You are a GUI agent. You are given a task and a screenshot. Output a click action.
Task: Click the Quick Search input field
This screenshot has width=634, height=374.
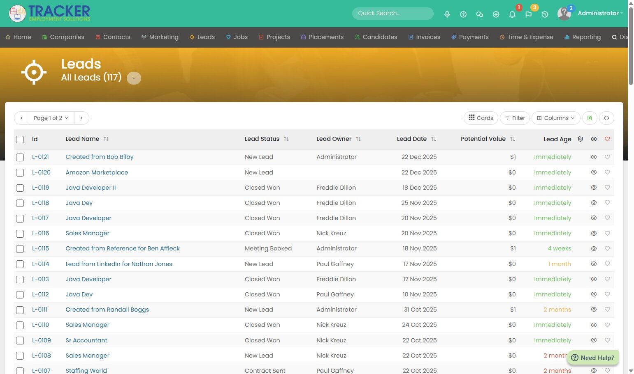[x=393, y=13]
